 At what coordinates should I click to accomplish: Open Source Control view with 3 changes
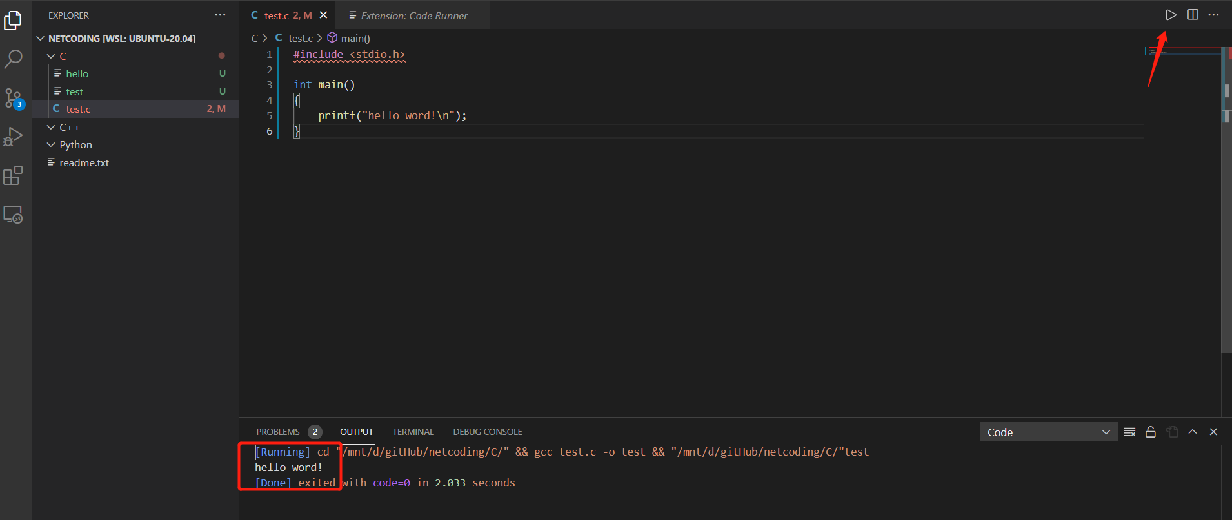14,99
